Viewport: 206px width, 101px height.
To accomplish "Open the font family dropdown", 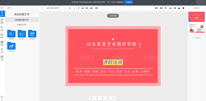I will coord(56,8).
